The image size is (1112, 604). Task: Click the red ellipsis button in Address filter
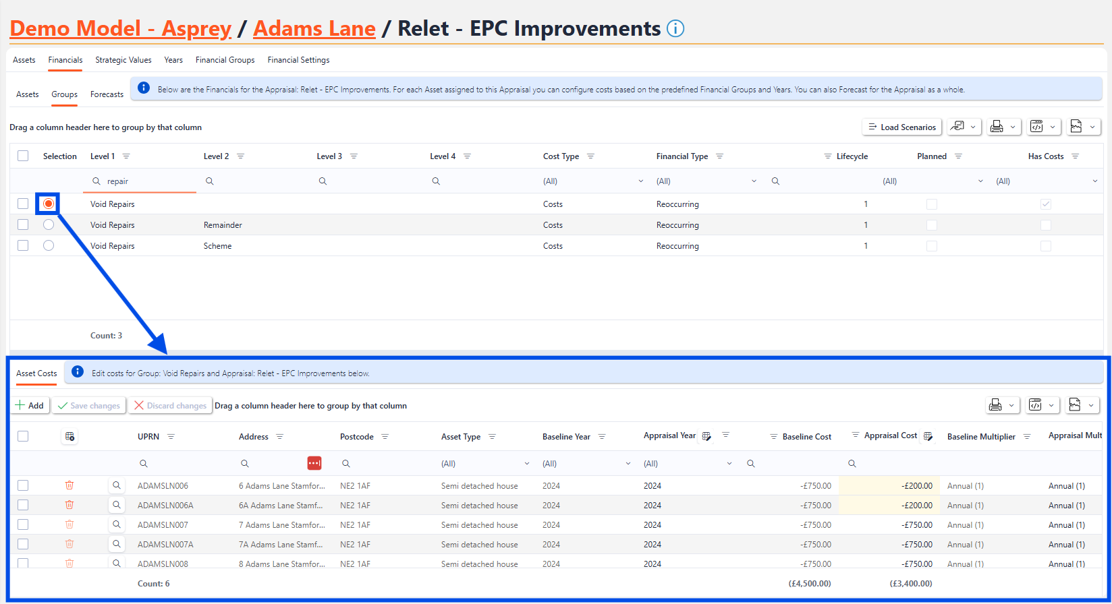314,463
